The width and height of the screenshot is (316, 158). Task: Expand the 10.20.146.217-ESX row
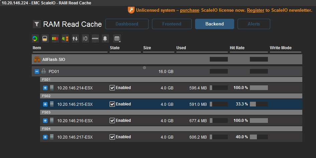coord(45,137)
